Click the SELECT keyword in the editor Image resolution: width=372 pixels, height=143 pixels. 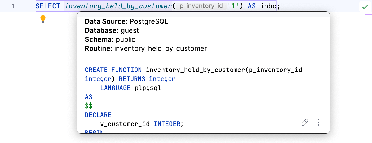[48, 6]
